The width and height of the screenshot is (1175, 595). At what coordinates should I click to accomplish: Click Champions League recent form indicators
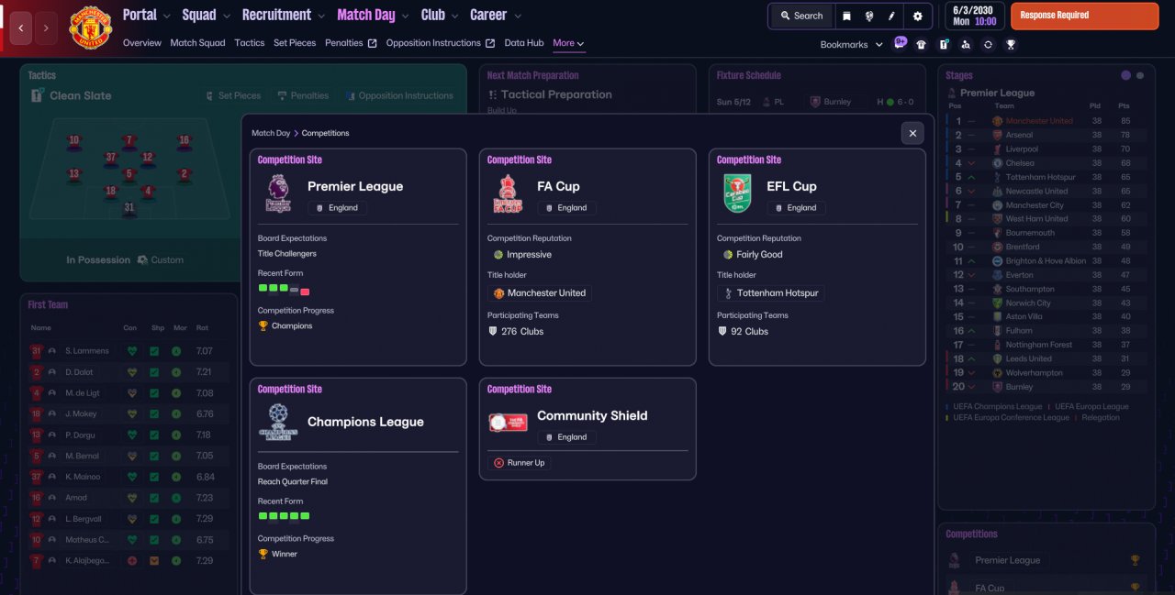coord(284,516)
